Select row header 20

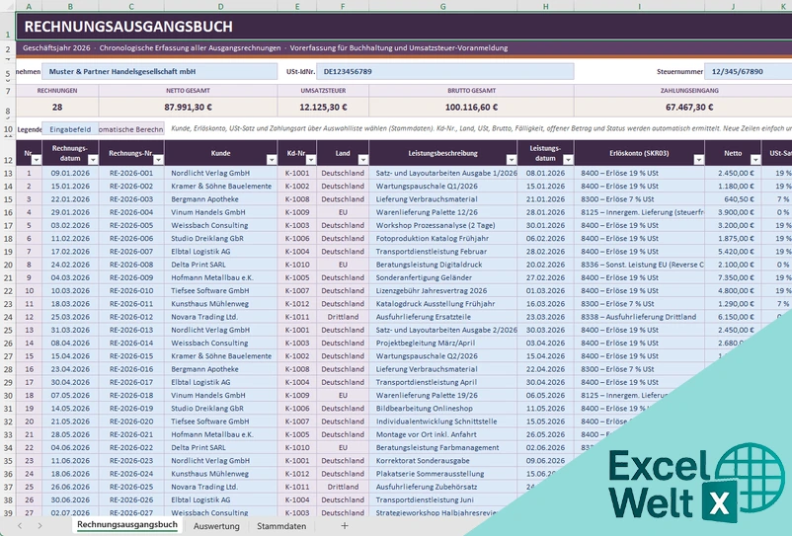coord(8,265)
